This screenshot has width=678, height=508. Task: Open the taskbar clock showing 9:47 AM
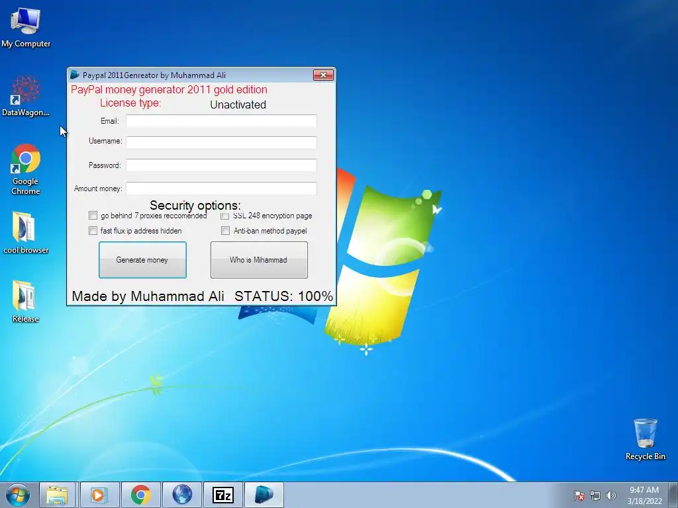[x=644, y=495]
